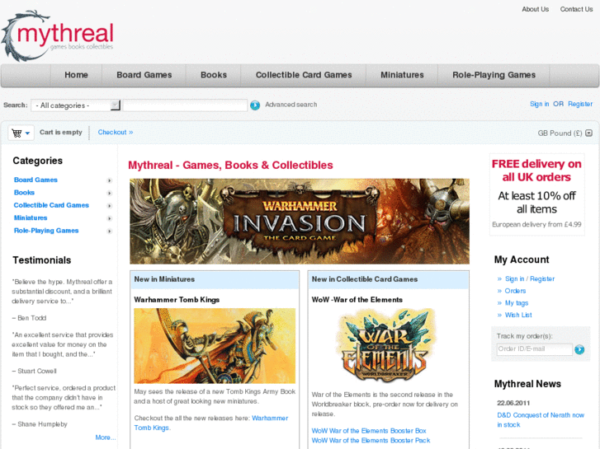Click 'European delivery from £4.99' text
This screenshot has height=449, width=600.
click(x=536, y=225)
